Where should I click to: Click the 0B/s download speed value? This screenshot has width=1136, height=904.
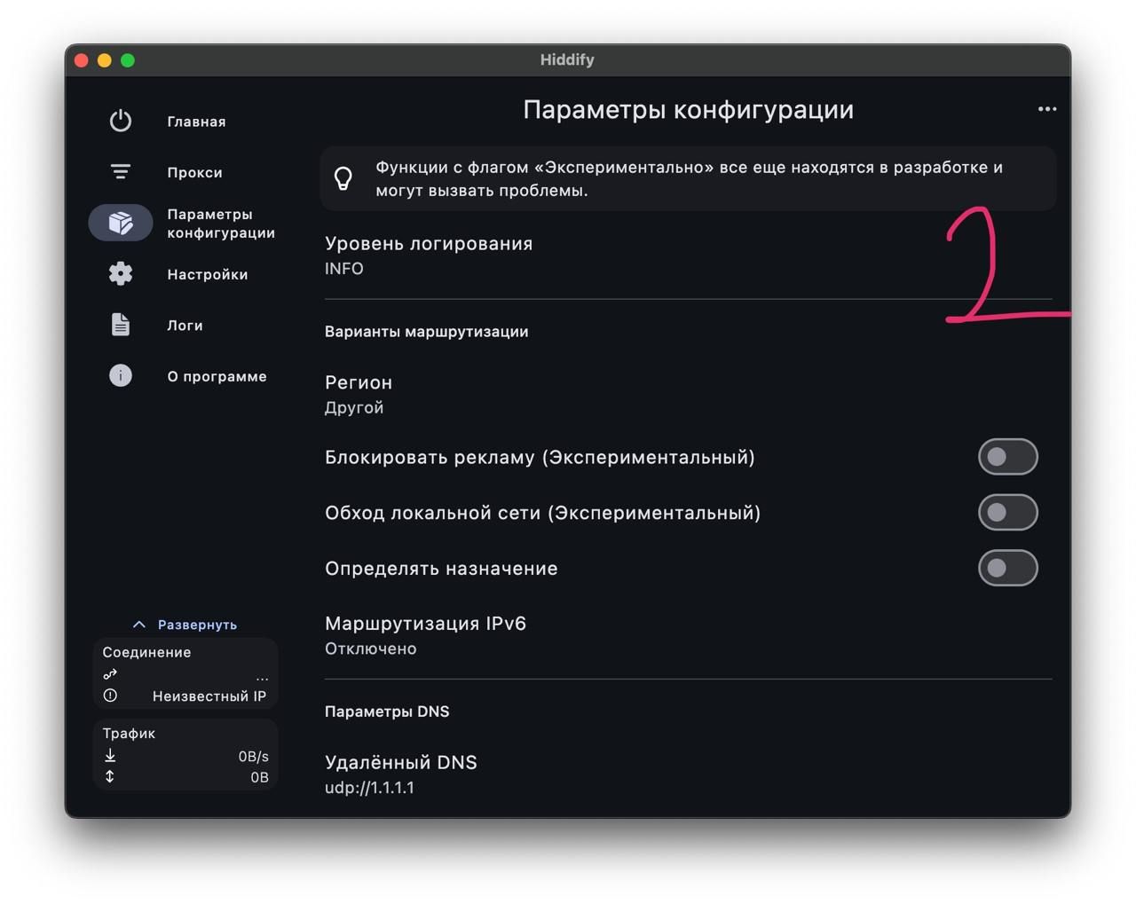253,757
